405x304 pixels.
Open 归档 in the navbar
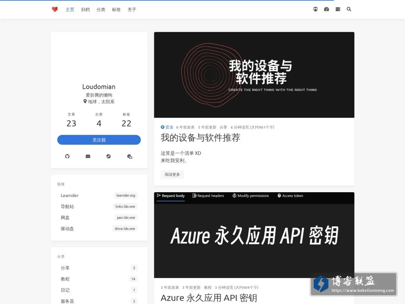[x=85, y=9]
